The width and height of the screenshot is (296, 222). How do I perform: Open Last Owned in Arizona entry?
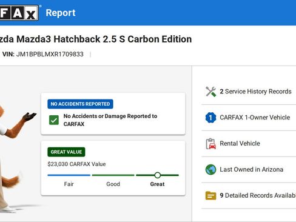click(251, 169)
